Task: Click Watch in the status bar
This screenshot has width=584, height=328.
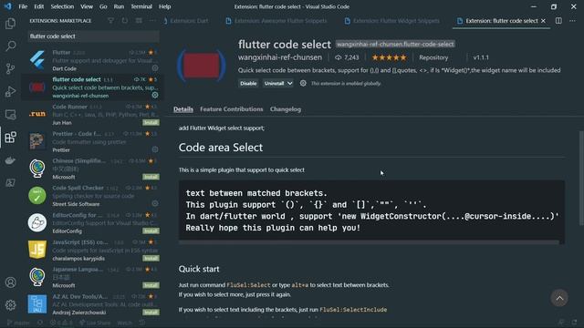Action: [x=124, y=323]
